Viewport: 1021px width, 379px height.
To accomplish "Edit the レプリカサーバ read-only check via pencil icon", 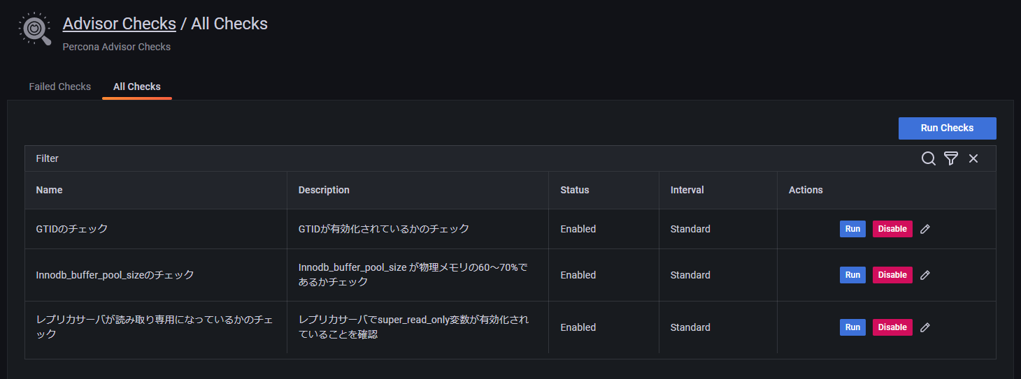I will point(925,327).
